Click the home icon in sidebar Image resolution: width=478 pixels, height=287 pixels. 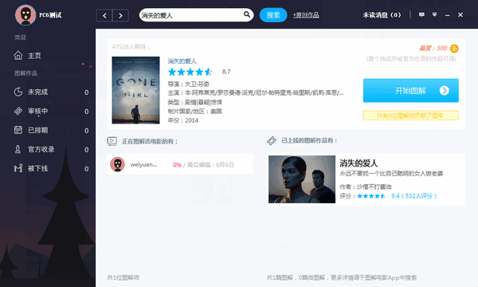click(x=18, y=55)
